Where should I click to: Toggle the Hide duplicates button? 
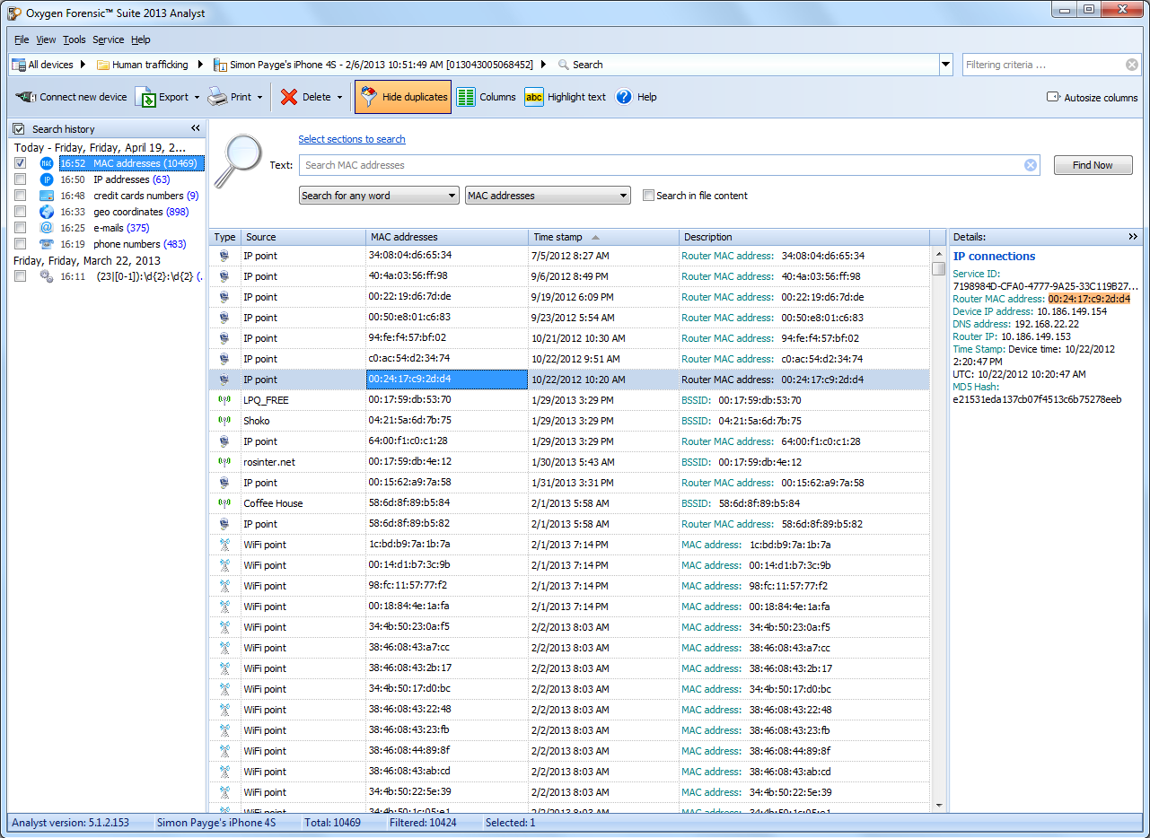402,97
